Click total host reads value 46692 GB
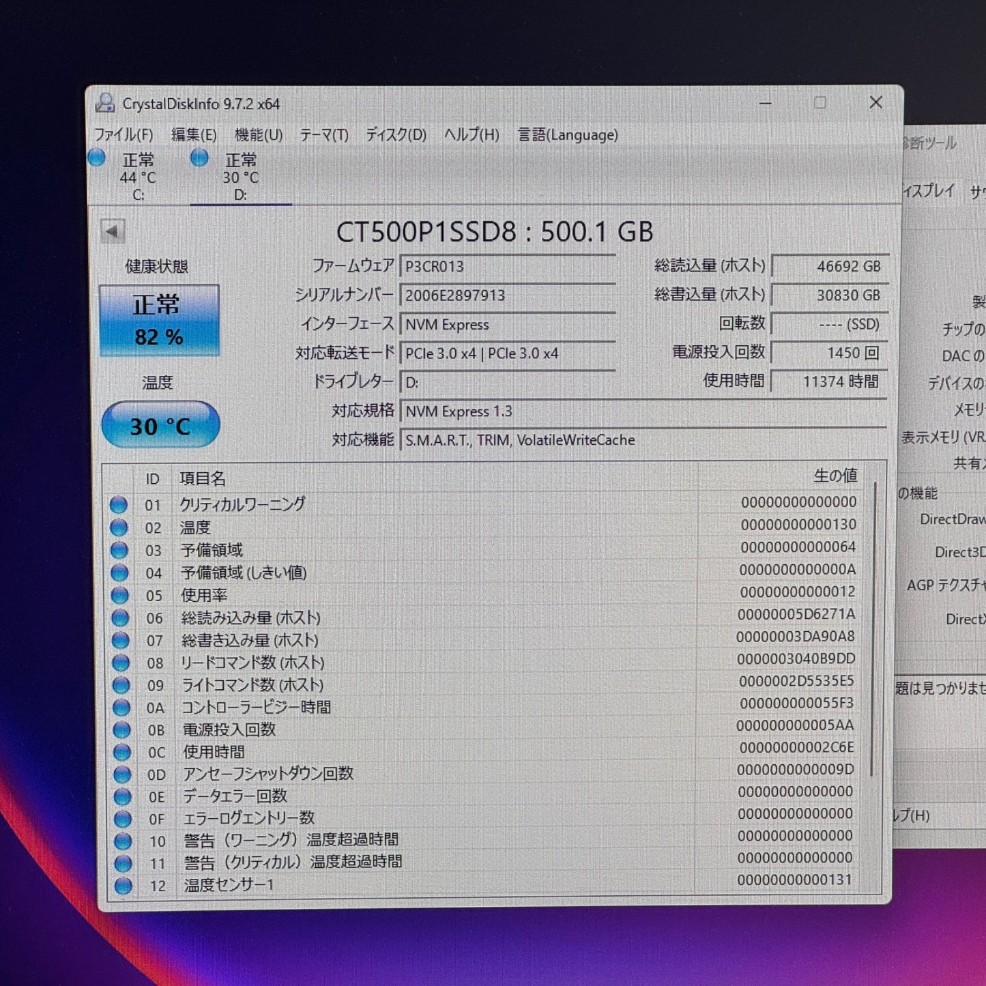986x986 pixels. coord(830,266)
